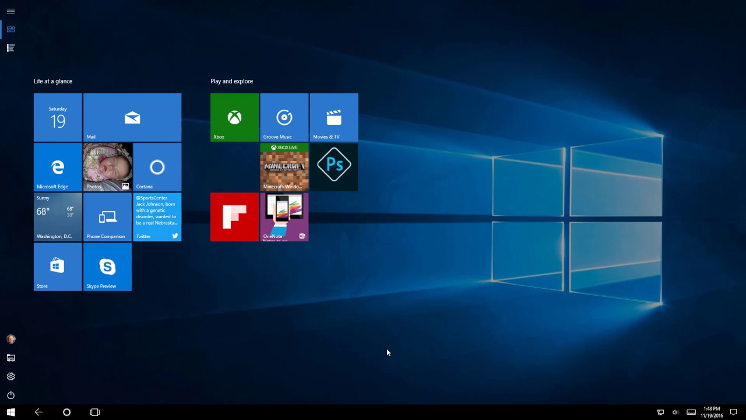
Task: Open the Calendar tile showing Saturday 19
Action: click(58, 117)
